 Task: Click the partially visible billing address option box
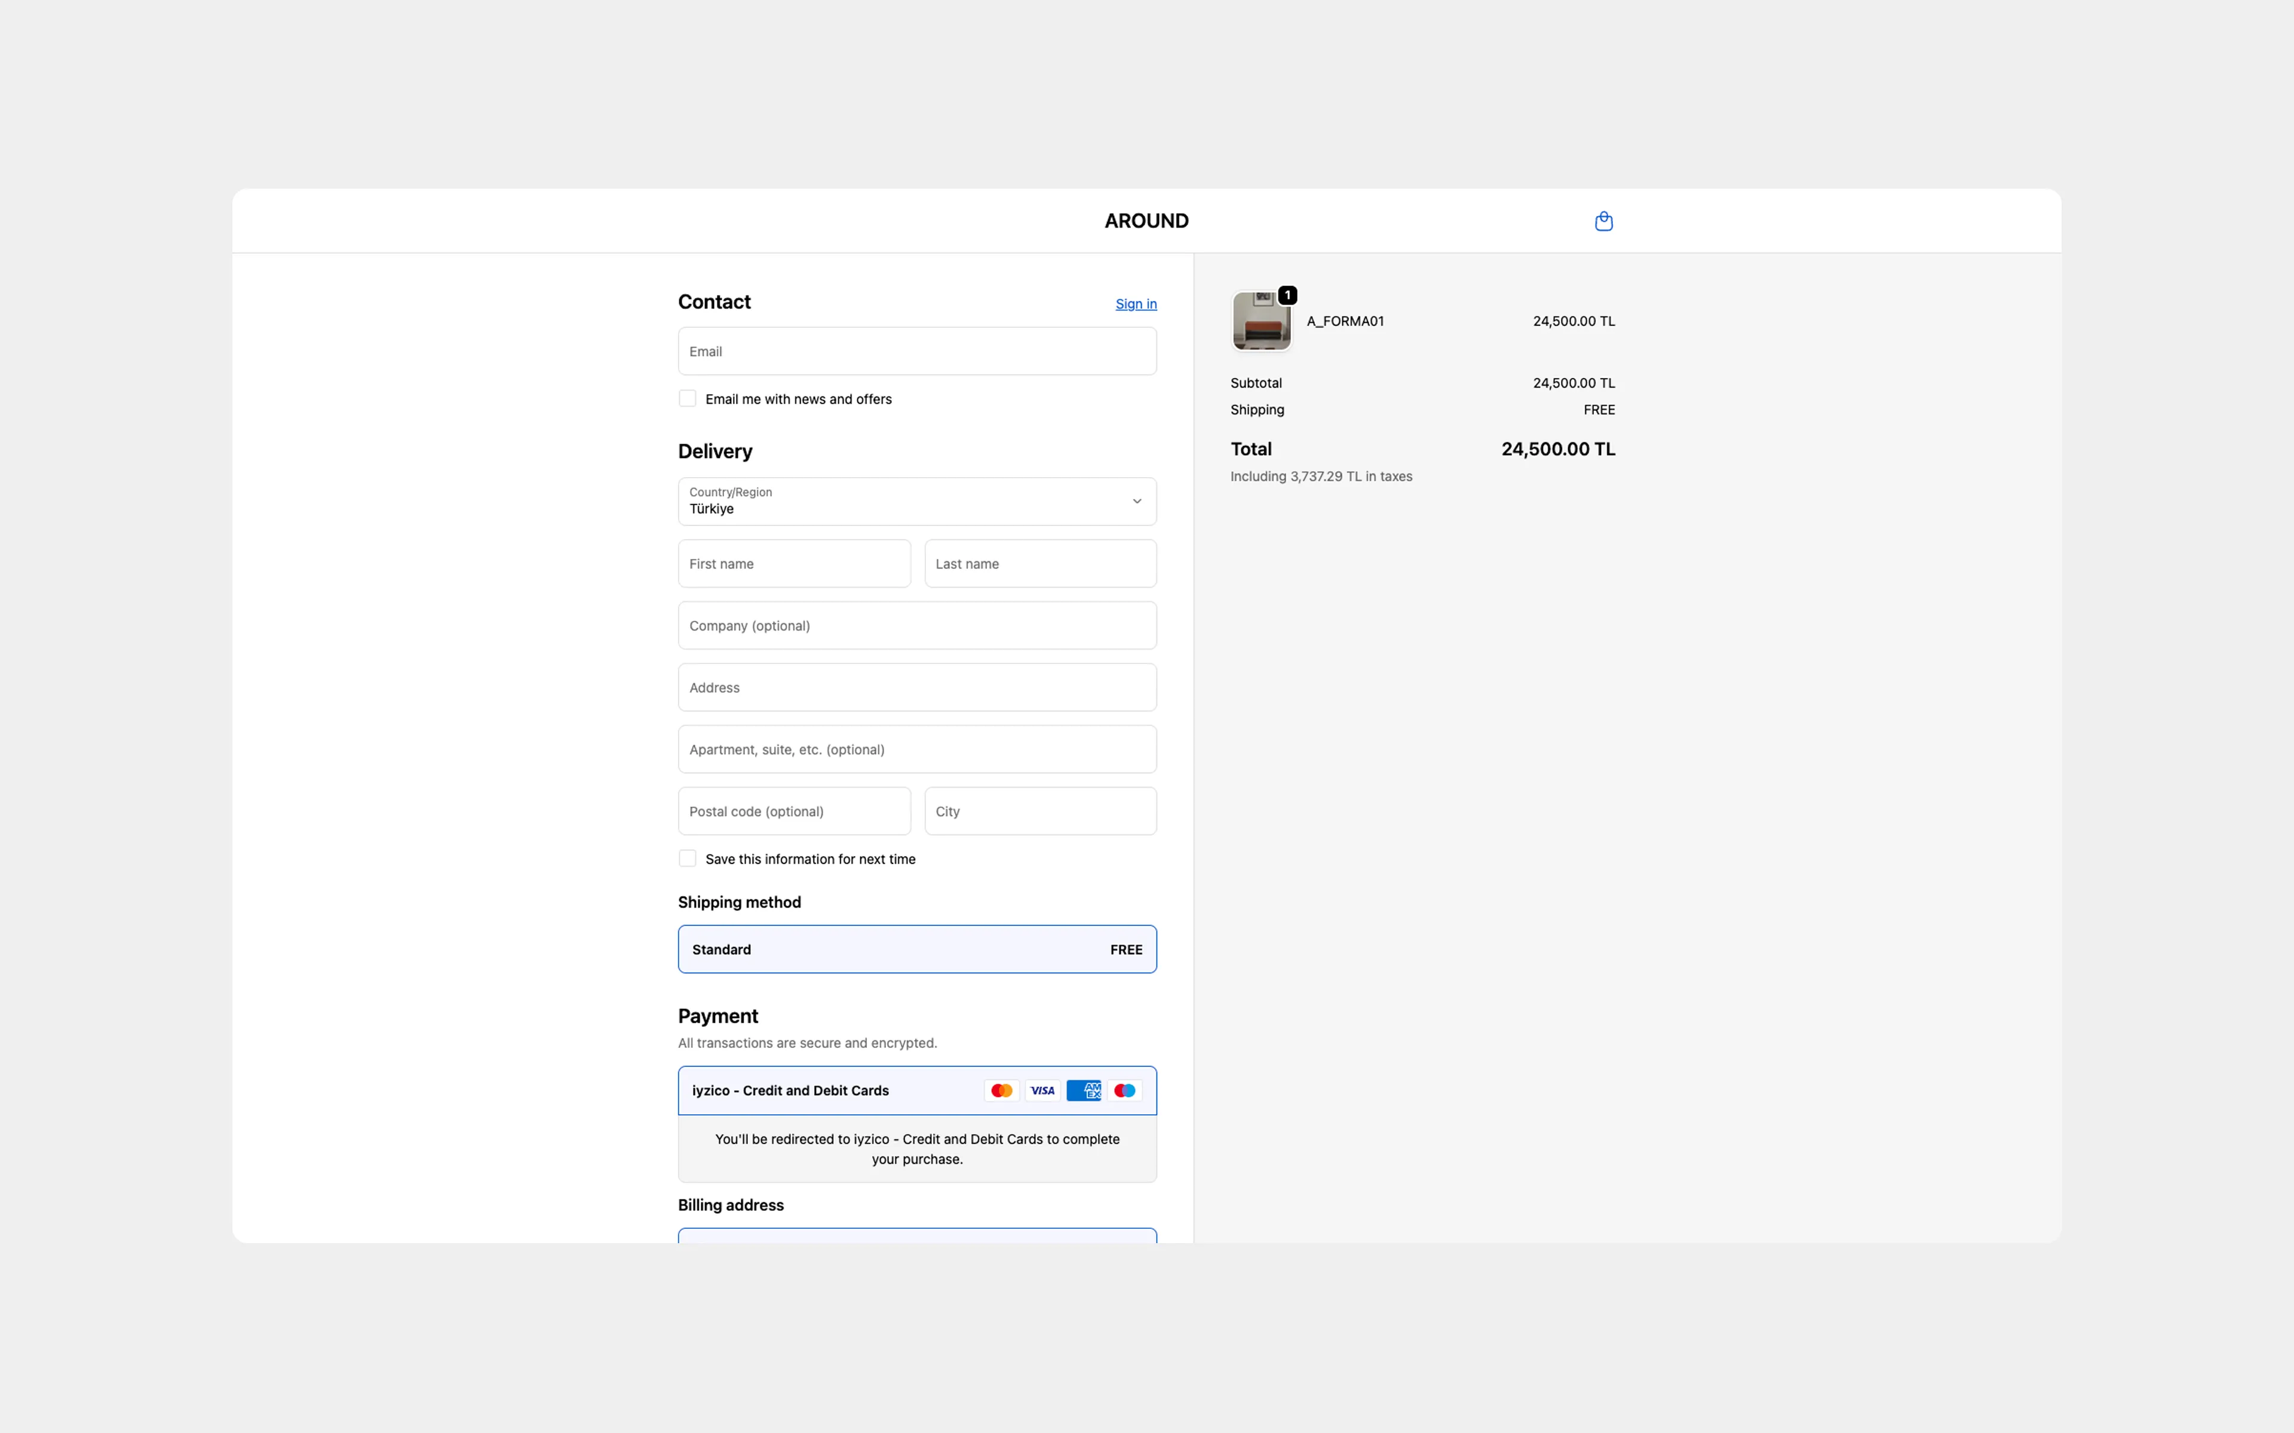pos(916,1236)
